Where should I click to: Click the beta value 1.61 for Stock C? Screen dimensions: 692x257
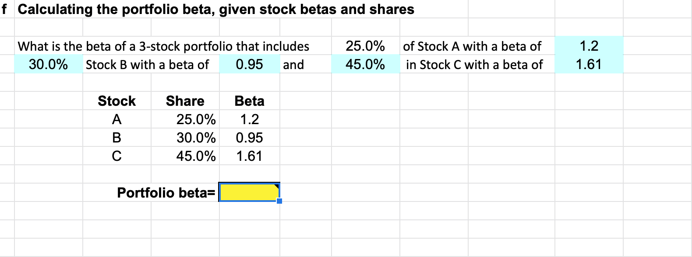(x=249, y=156)
